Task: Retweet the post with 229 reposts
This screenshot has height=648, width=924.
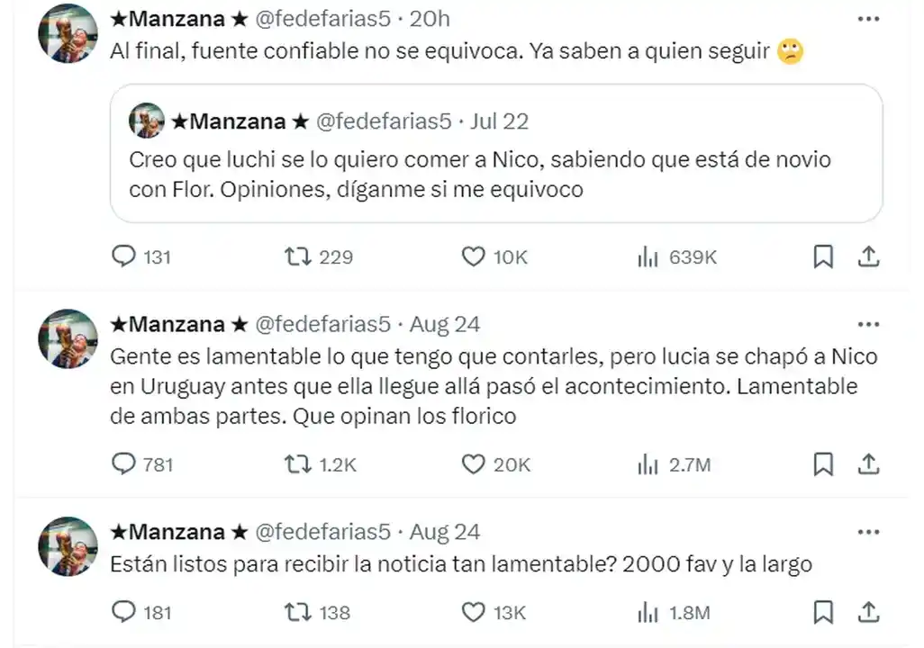Action: point(297,257)
